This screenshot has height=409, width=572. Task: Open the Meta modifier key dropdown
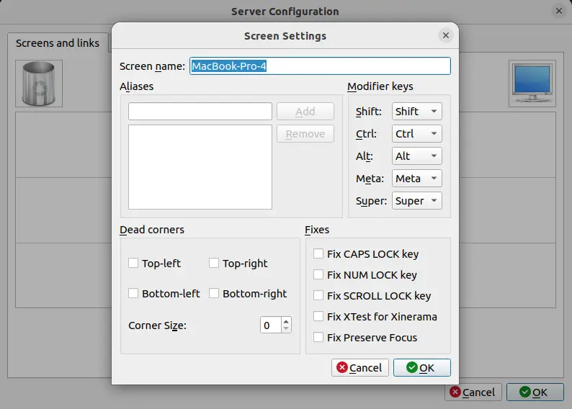pyautogui.click(x=416, y=179)
